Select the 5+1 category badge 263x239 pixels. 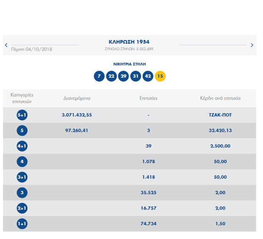(x=22, y=115)
